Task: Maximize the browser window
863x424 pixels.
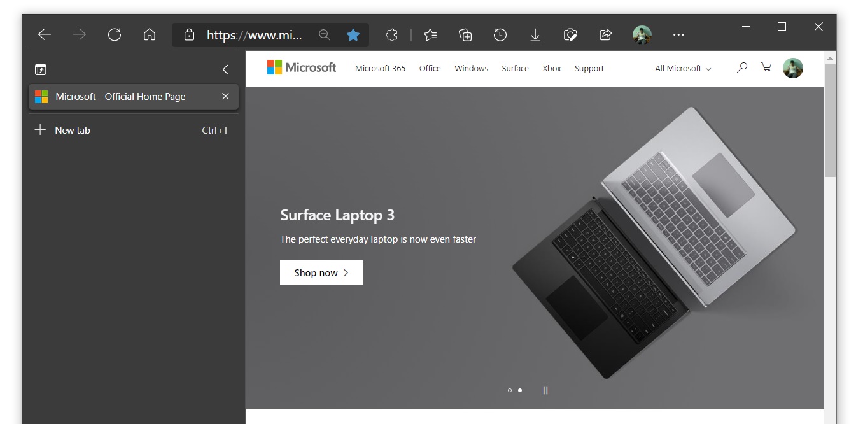Action: pos(782,26)
